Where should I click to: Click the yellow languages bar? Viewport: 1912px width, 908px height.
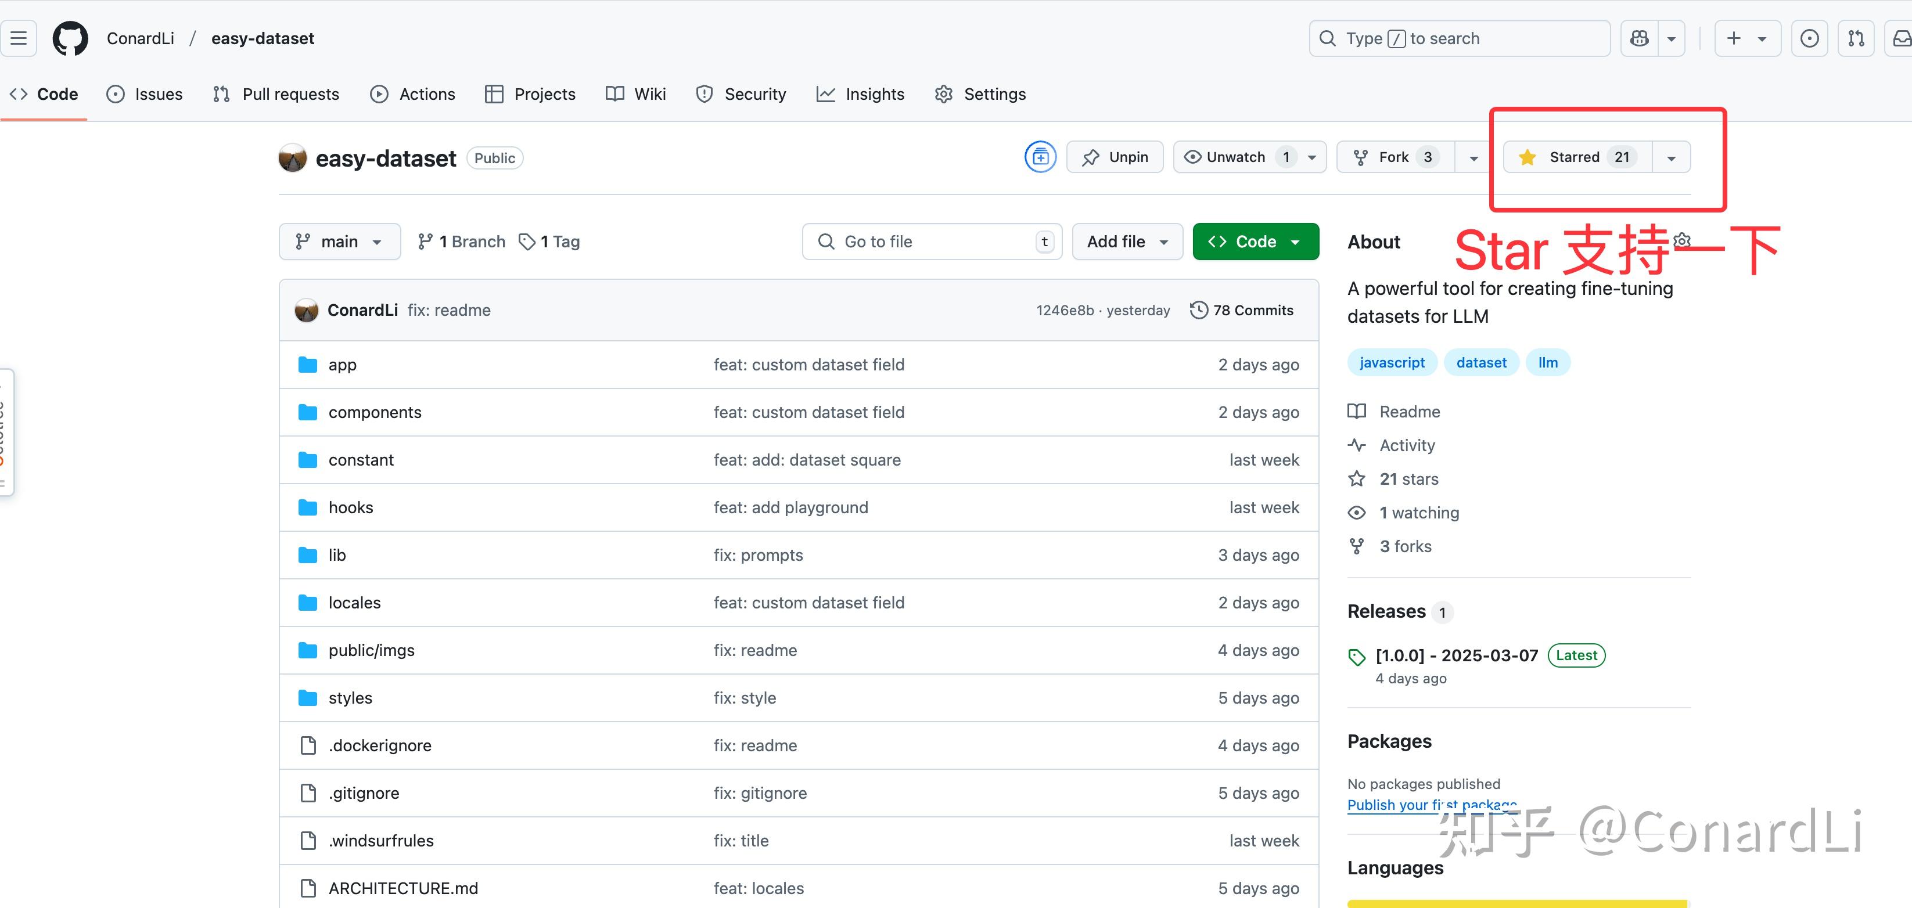1517,903
